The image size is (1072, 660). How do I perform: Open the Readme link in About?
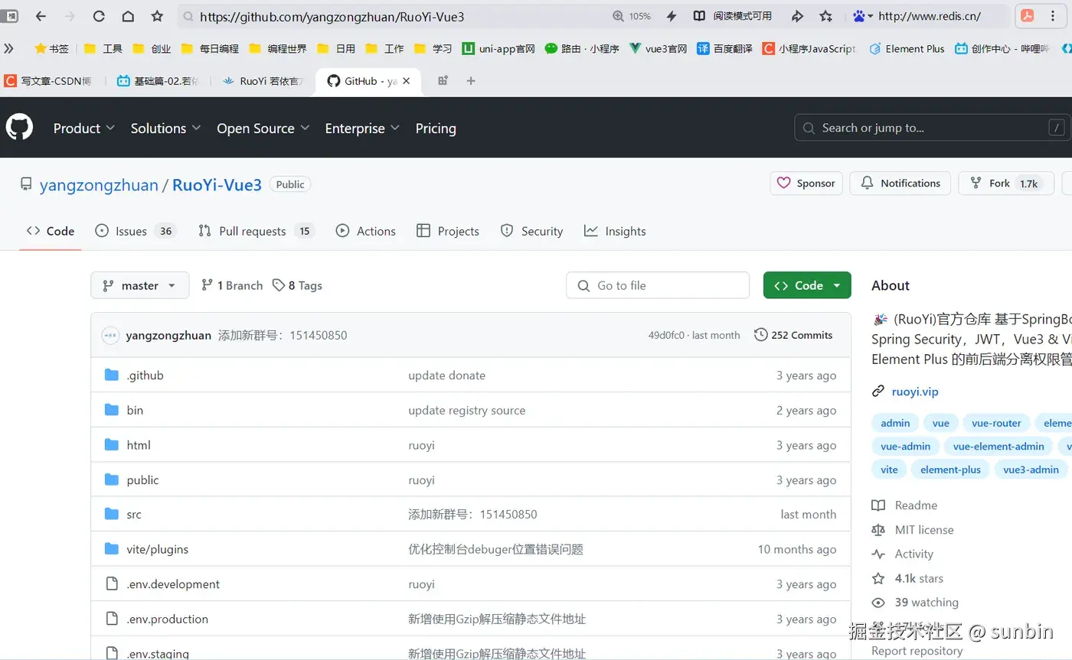click(916, 506)
